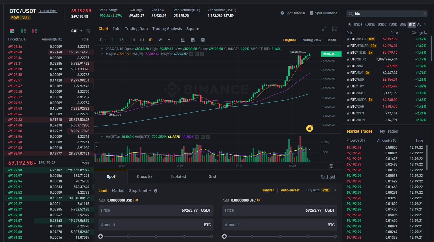Switch to My Trades tab
The image size is (434, 242).
389,131
